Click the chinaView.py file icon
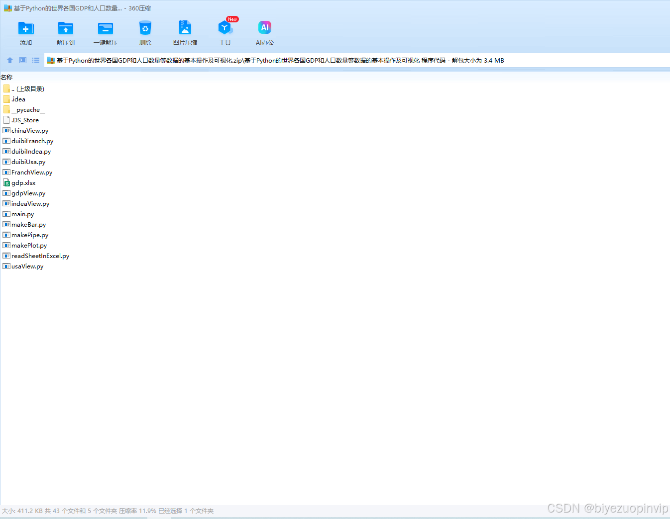The height and width of the screenshot is (519, 670). (6, 130)
